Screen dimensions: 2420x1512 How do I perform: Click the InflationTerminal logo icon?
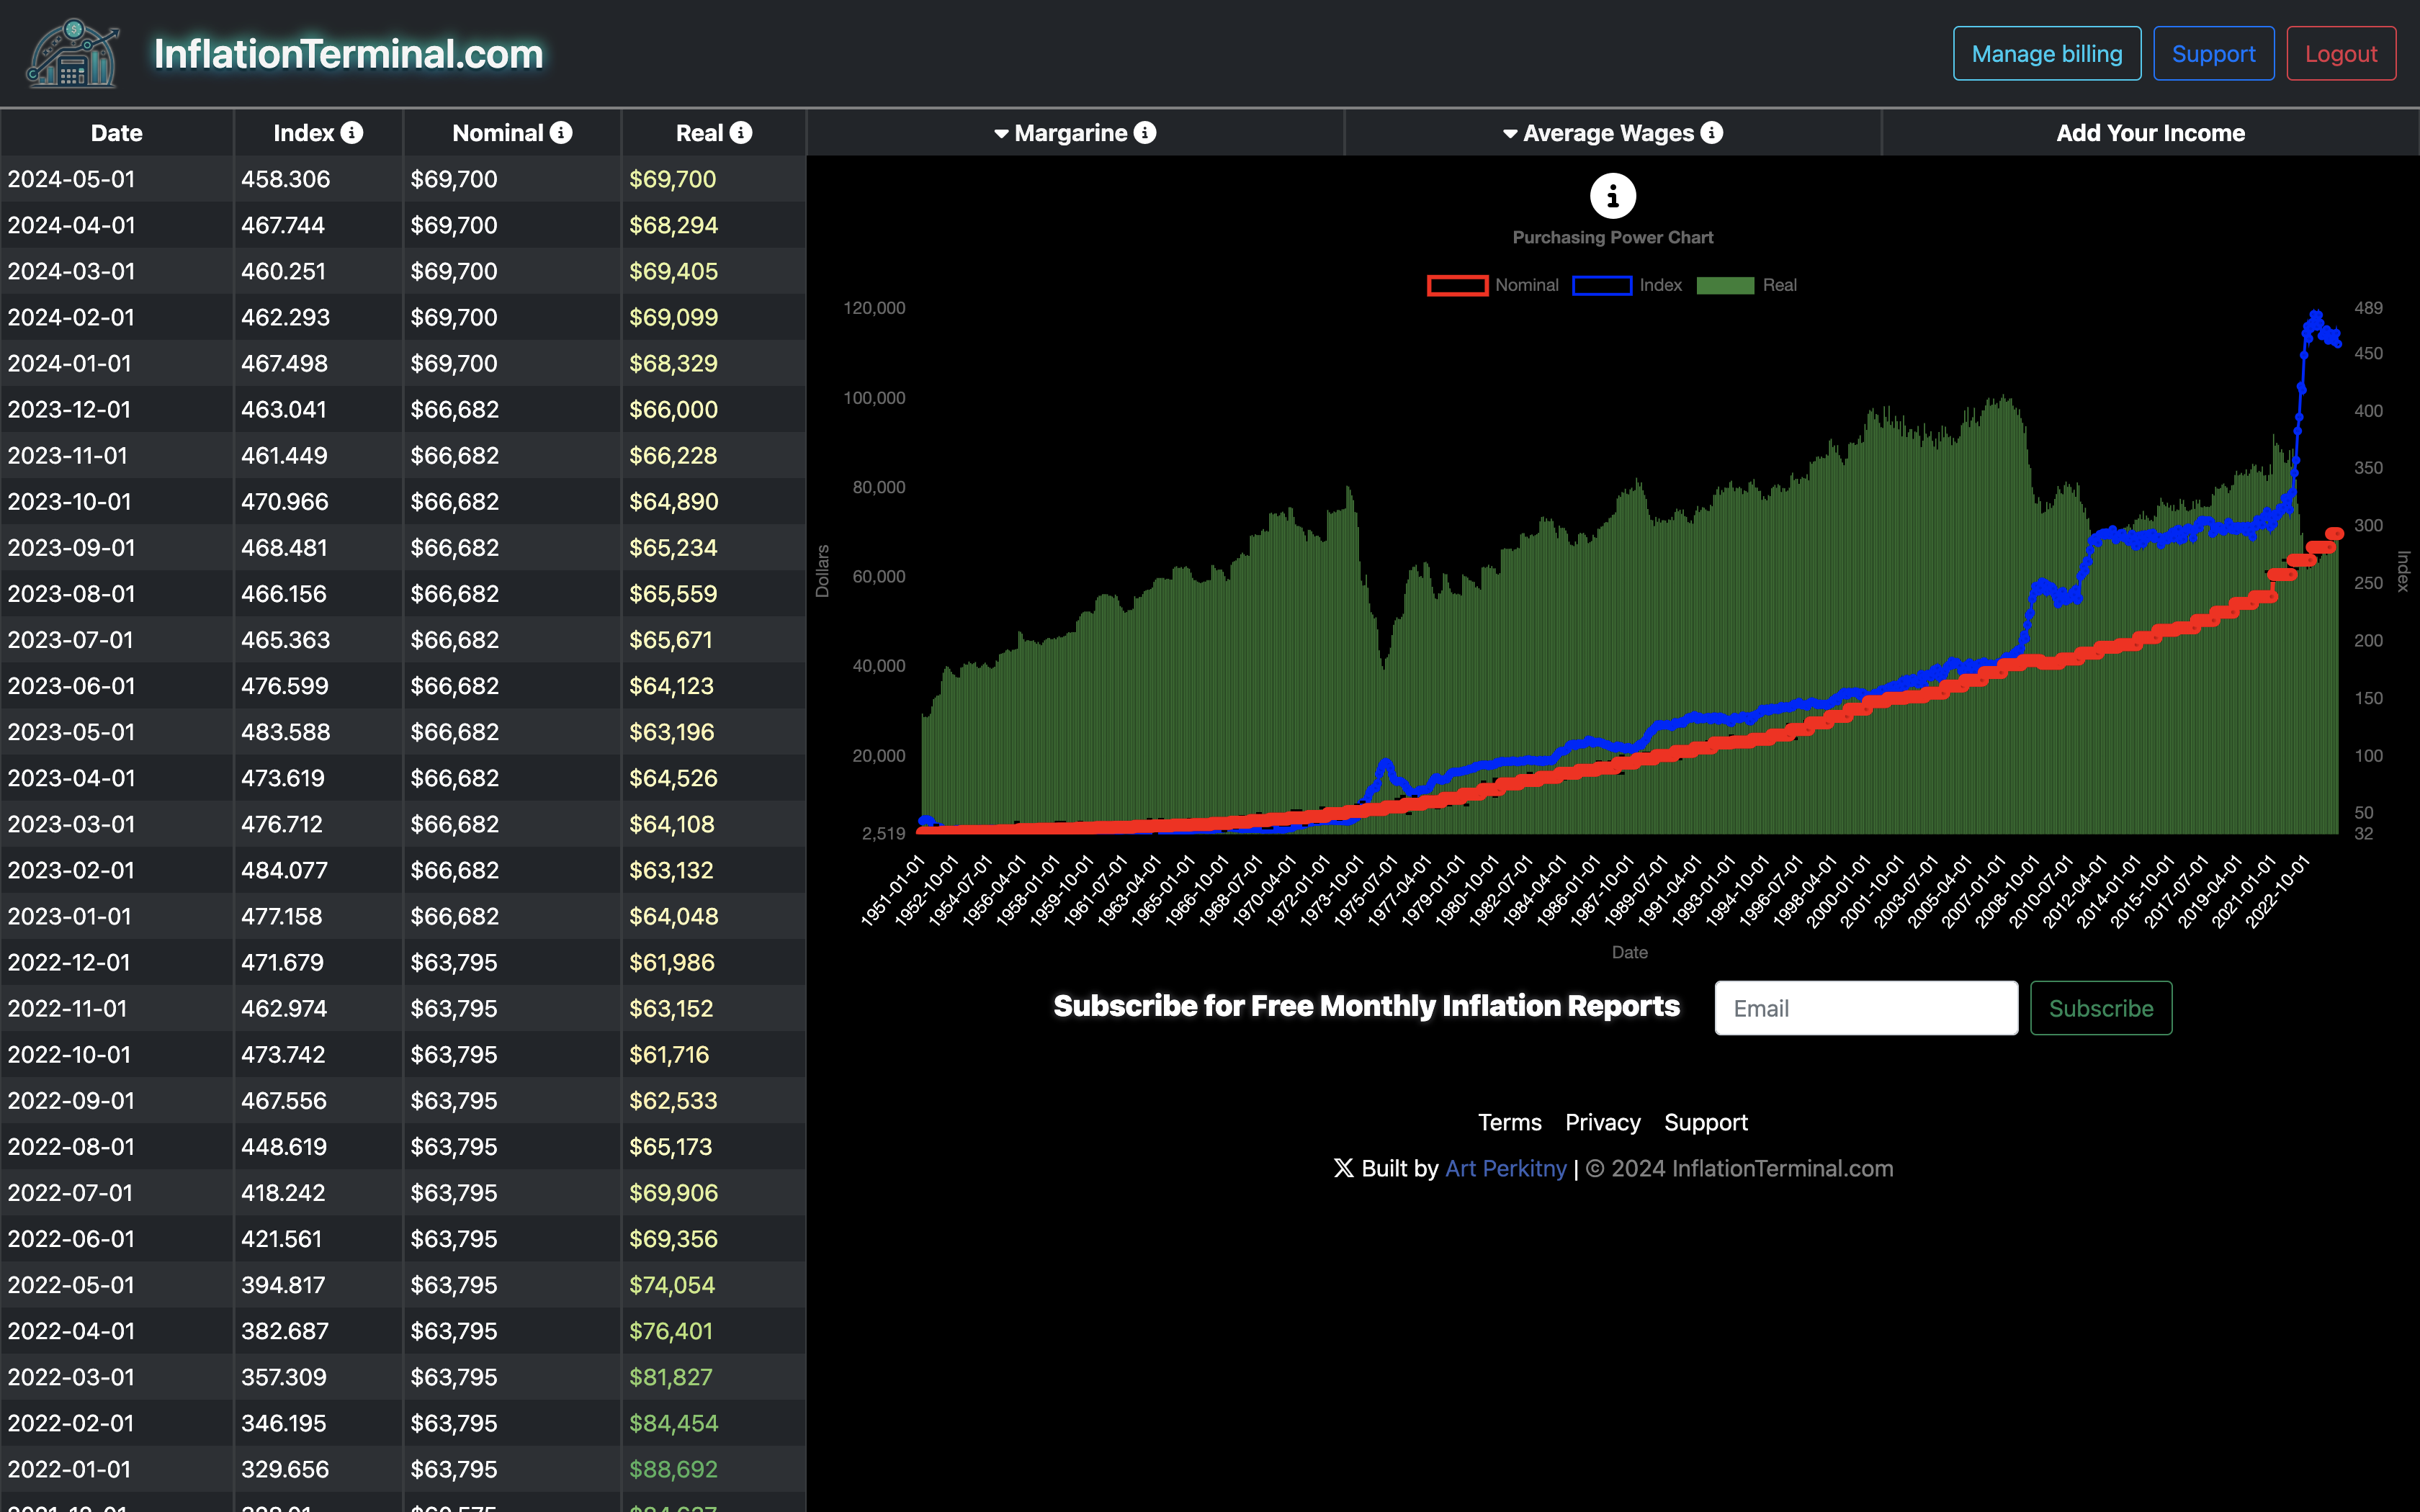(72, 54)
